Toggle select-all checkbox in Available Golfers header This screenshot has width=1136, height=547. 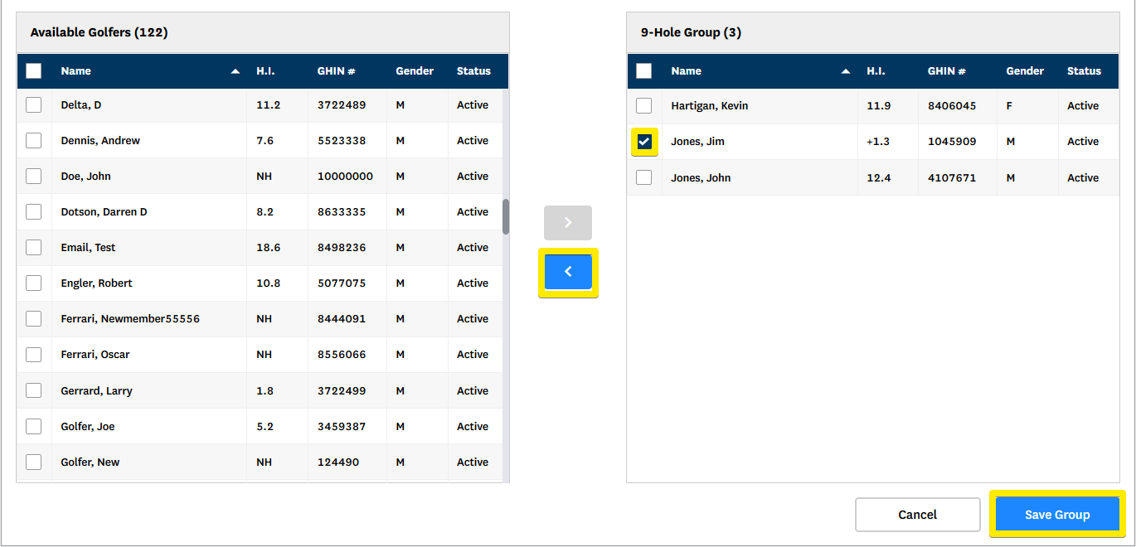[x=34, y=71]
